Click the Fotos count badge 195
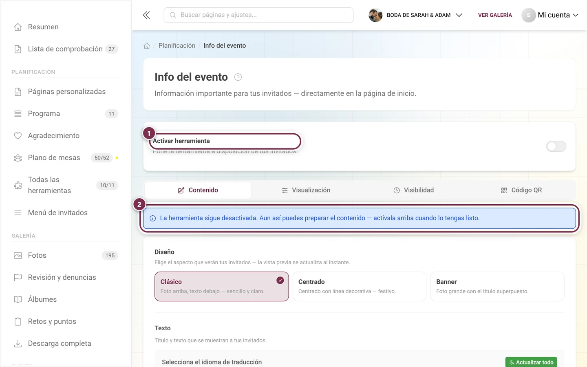This screenshot has height=367, width=587. click(110, 256)
